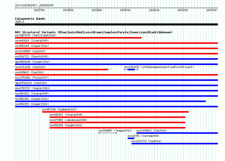This screenshot has height=161, width=225.
Task: Select the red bar under nsv1009583
Action: click(x=116, y=54)
